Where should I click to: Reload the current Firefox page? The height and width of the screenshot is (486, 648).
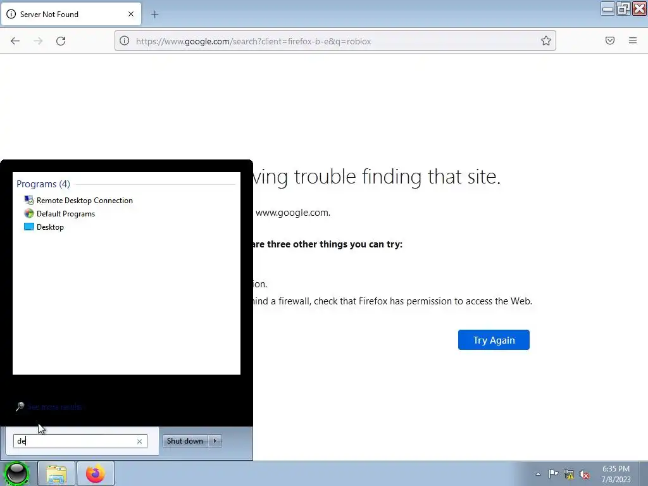(61, 41)
